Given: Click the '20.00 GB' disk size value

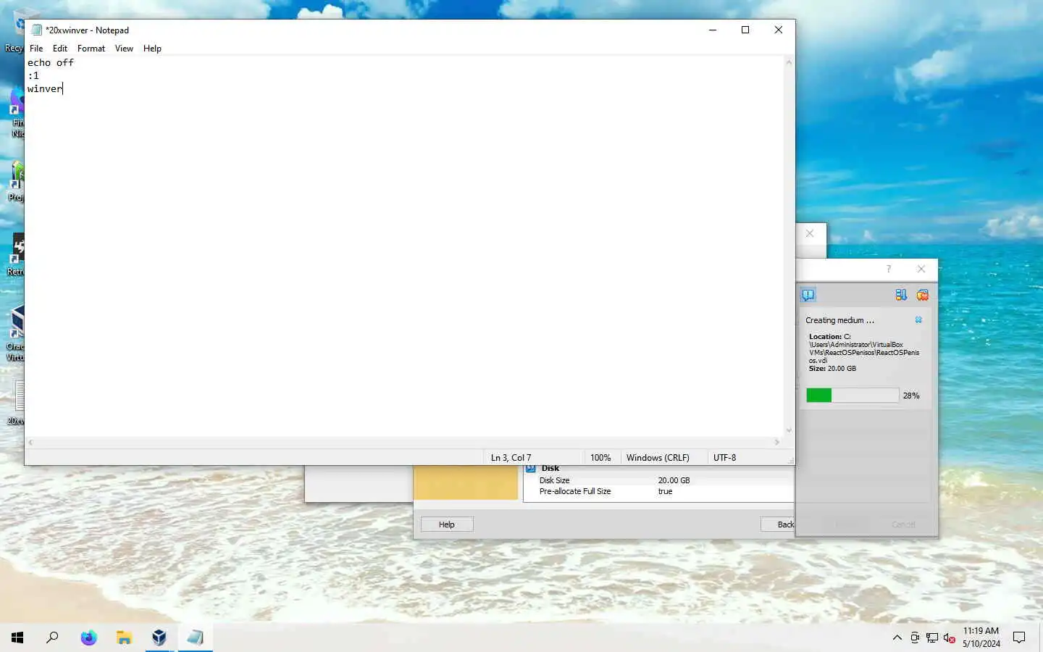Looking at the screenshot, I should click(x=674, y=480).
